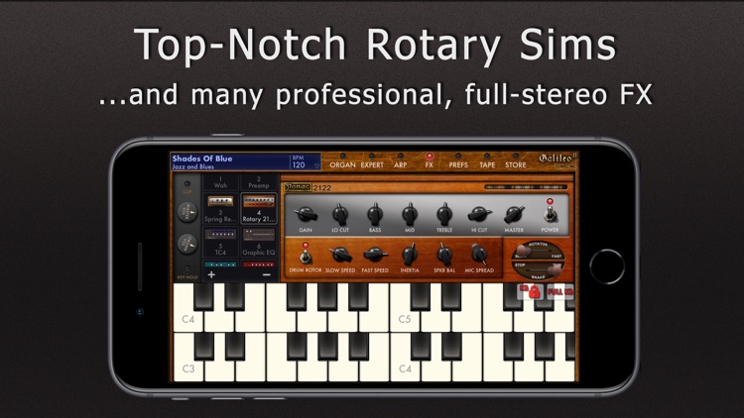Click the Master Volume knob
744x418 pixels.
click(186, 212)
